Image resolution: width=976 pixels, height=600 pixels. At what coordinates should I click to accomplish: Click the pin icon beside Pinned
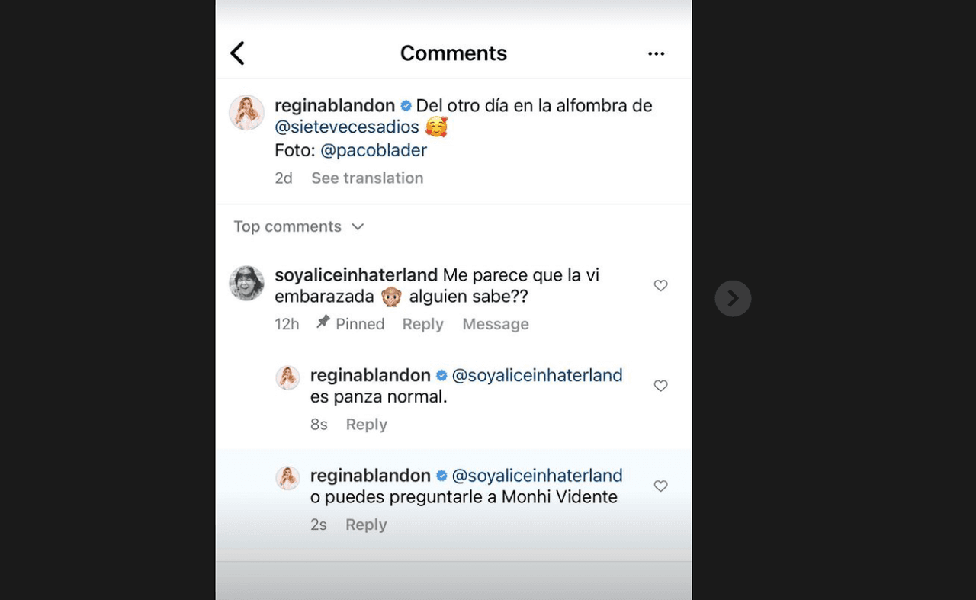pos(323,322)
